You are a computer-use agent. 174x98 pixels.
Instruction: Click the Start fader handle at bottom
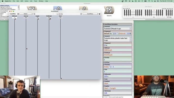[61, 78]
